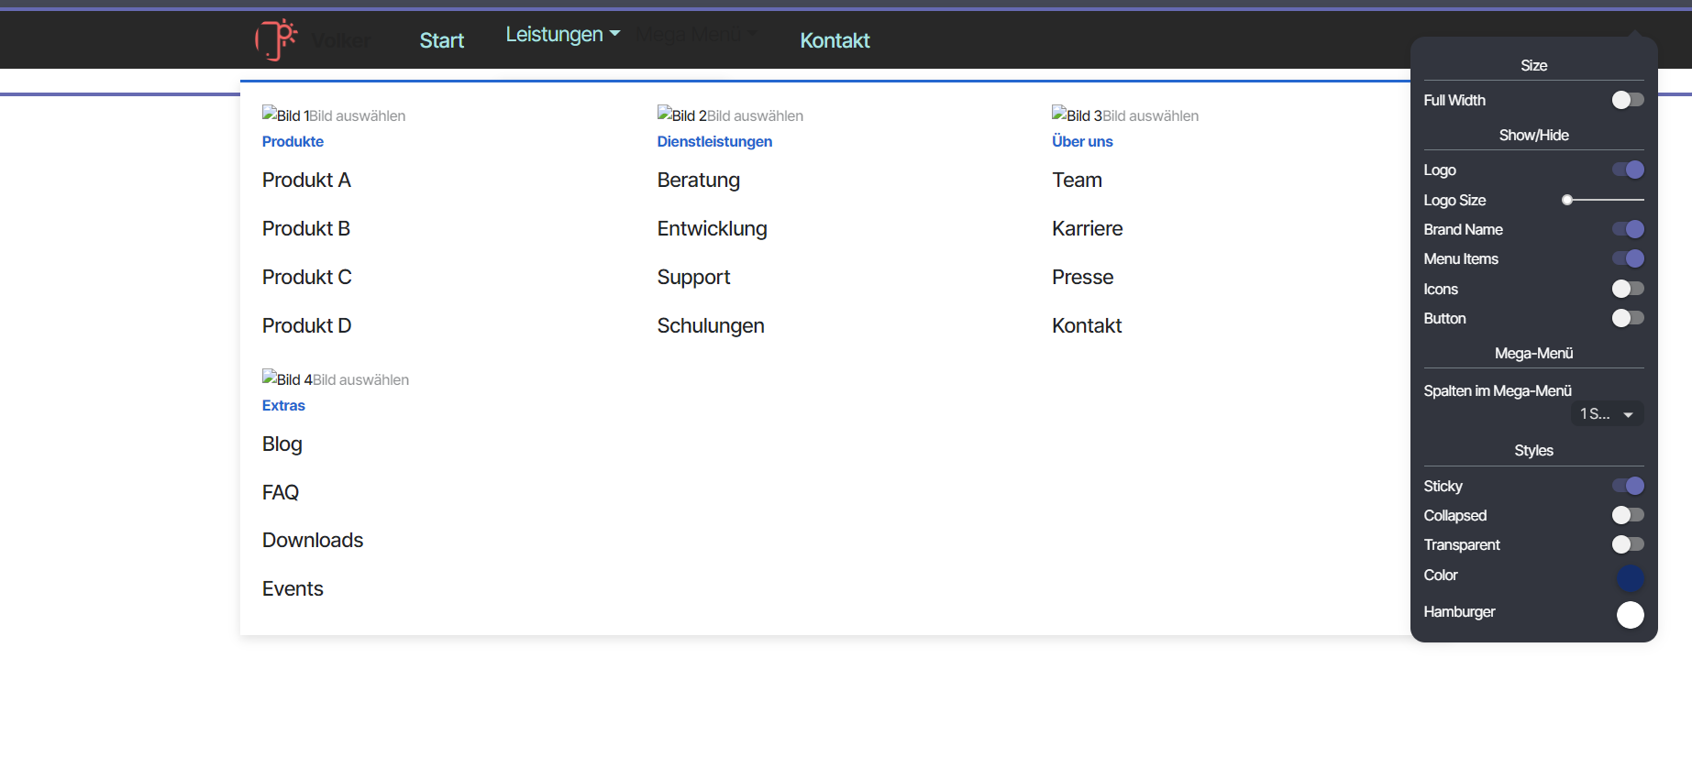Screen dimensions: 1692x757
Task: Click the Downloads link under Extras
Action: pos(313,540)
